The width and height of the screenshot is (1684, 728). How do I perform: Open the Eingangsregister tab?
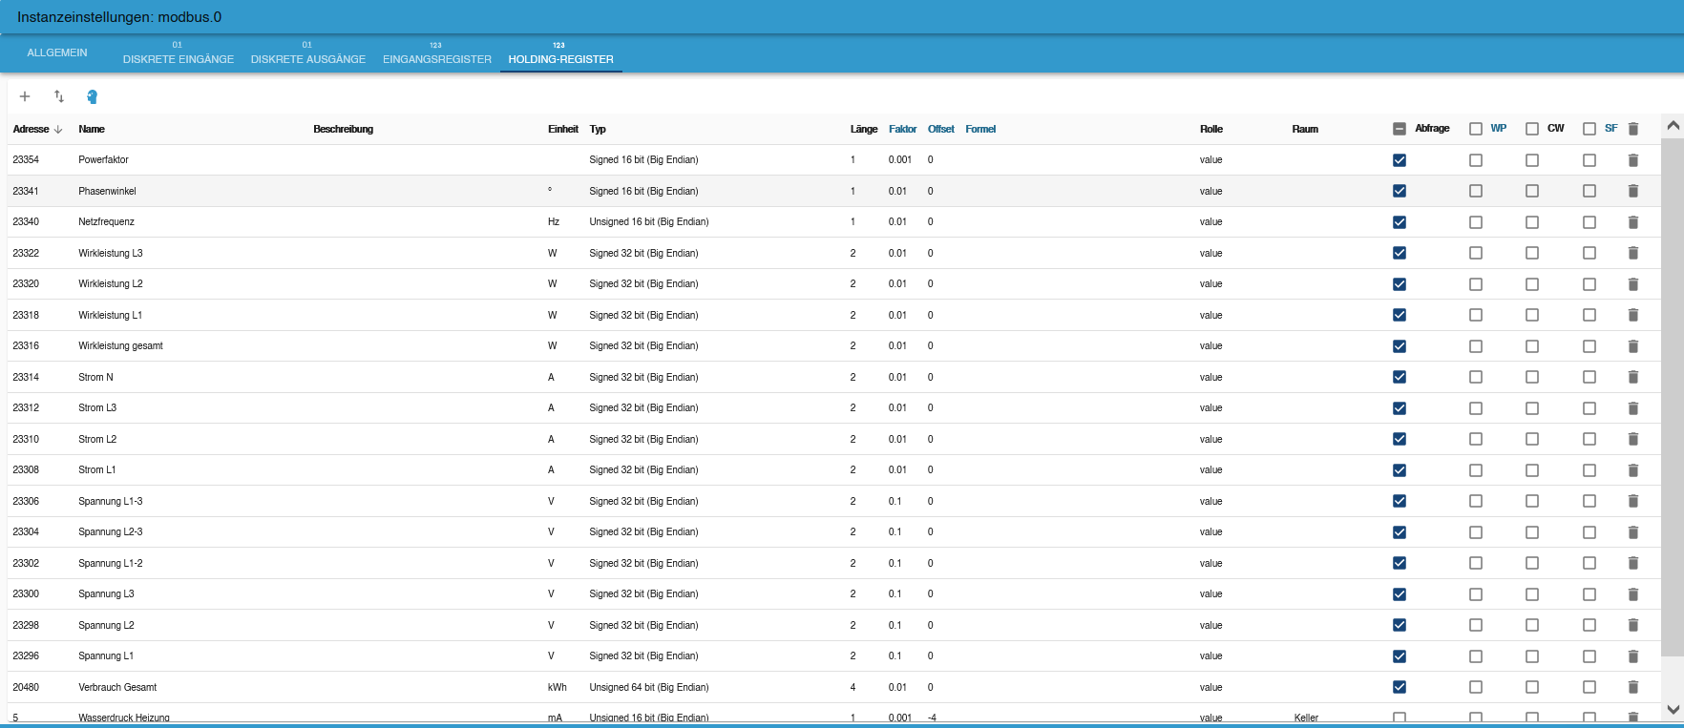437,53
